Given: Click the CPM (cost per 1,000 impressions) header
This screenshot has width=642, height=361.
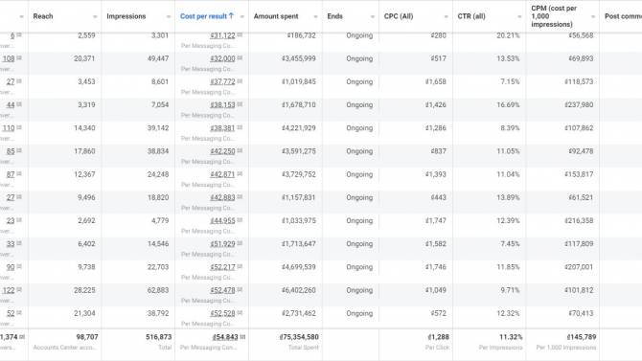Looking at the screenshot, I should coord(554,16).
